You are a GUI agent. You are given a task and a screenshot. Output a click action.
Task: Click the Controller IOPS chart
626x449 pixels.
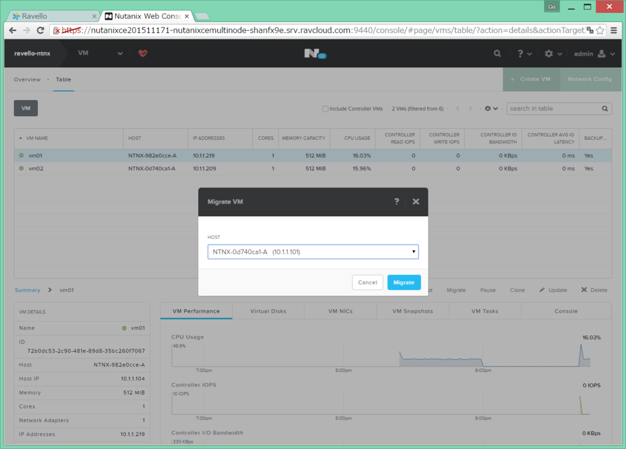click(381, 403)
